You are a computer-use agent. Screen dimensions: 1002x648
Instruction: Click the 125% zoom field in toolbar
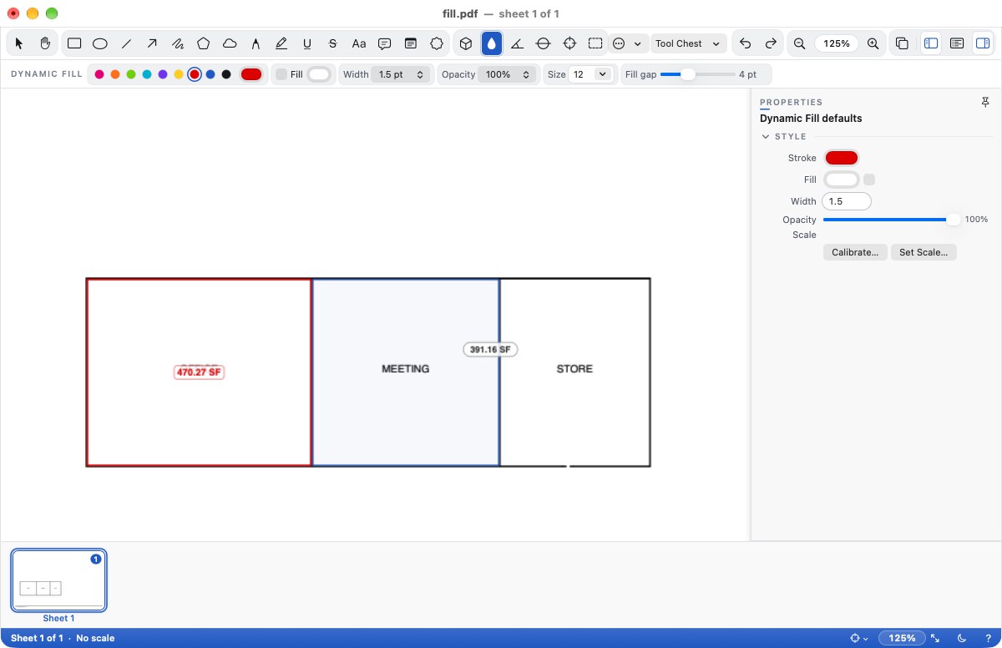coord(837,43)
